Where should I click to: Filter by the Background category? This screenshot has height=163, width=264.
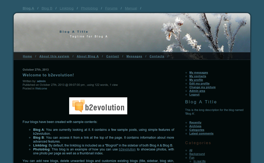pos(197,154)
